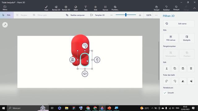Open the notification center icon
Screen dimensions: 198x111
coord(193,108)
